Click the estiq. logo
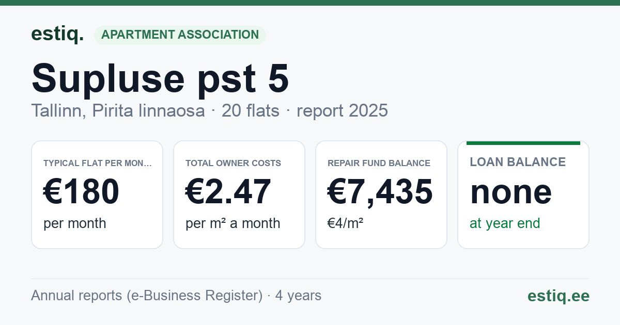 57,34
